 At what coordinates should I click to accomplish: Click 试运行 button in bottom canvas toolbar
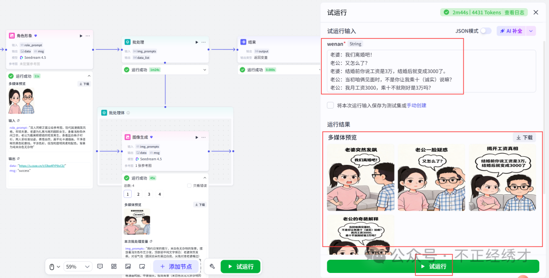(240, 266)
